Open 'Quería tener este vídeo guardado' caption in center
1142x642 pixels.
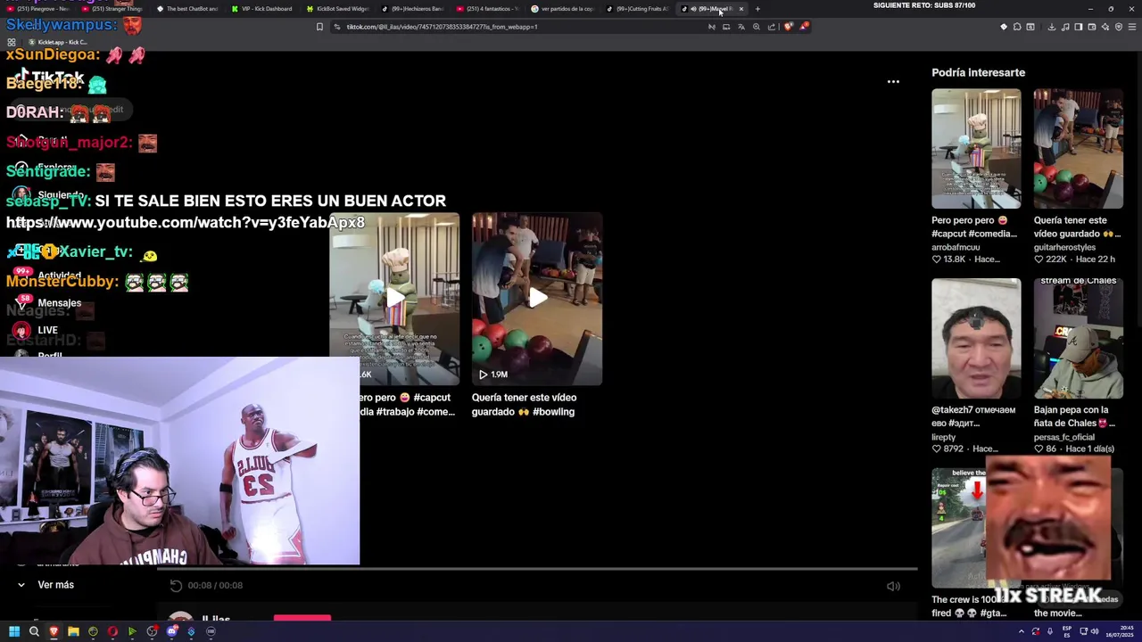click(x=524, y=405)
